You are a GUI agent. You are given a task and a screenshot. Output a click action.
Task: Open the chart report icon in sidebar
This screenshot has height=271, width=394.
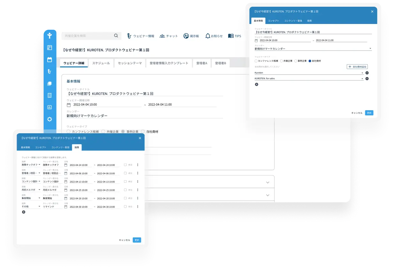(x=50, y=107)
